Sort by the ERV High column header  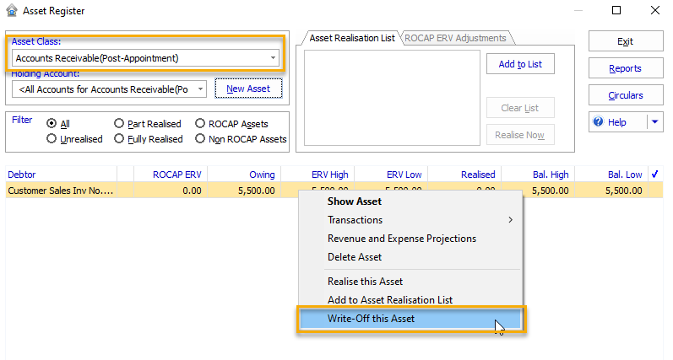point(318,175)
